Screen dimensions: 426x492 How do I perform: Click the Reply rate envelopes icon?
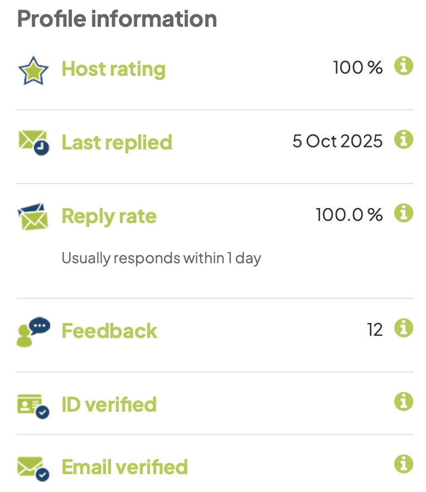33,217
